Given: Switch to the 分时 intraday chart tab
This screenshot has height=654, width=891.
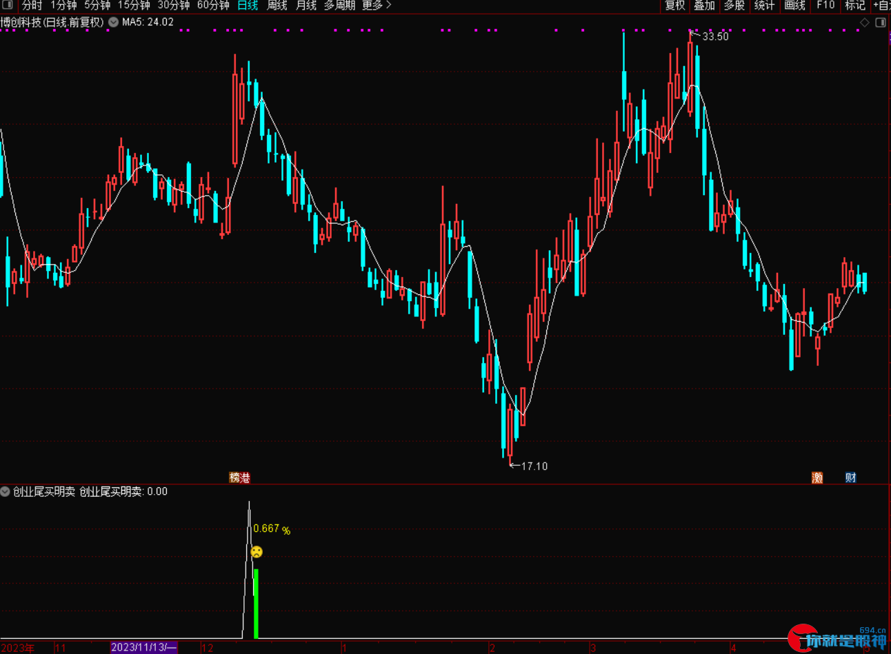Looking at the screenshot, I should (x=32, y=6).
